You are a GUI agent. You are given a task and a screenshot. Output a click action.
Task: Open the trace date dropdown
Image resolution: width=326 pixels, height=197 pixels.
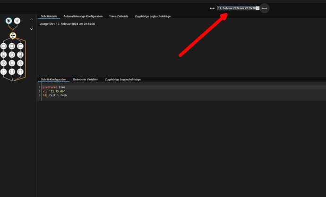238,8
